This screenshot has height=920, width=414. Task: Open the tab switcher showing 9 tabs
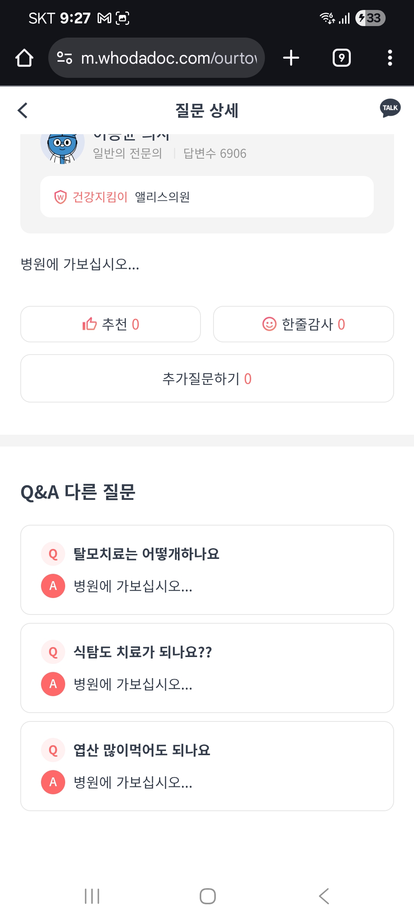pyautogui.click(x=342, y=58)
